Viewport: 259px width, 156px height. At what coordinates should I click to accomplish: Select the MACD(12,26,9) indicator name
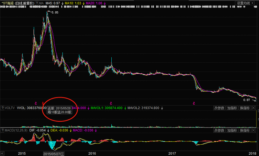tap(16, 130)
